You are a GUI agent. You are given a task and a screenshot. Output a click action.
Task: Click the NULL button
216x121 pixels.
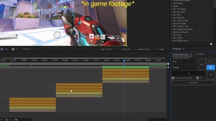click(x=211, y=62)
